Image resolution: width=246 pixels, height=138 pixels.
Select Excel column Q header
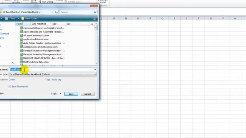162,18
